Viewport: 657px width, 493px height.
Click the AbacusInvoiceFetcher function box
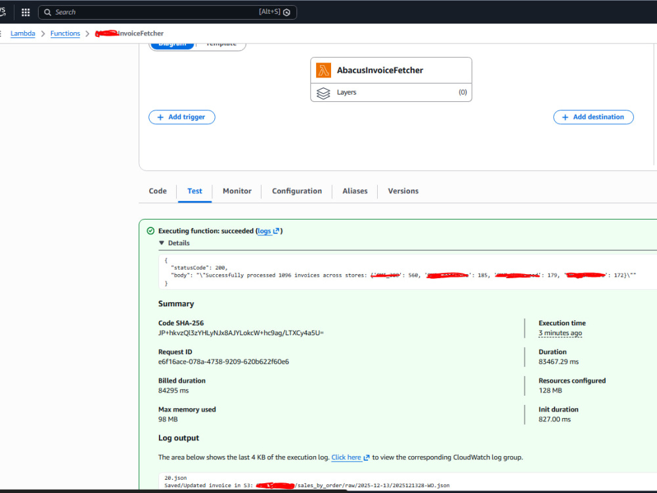coord(391,70)
